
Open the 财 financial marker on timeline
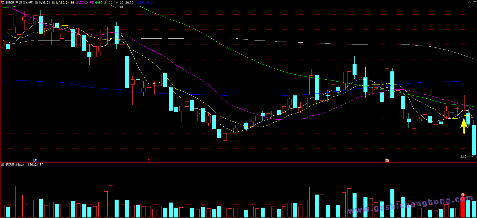[x=35, y=160]
